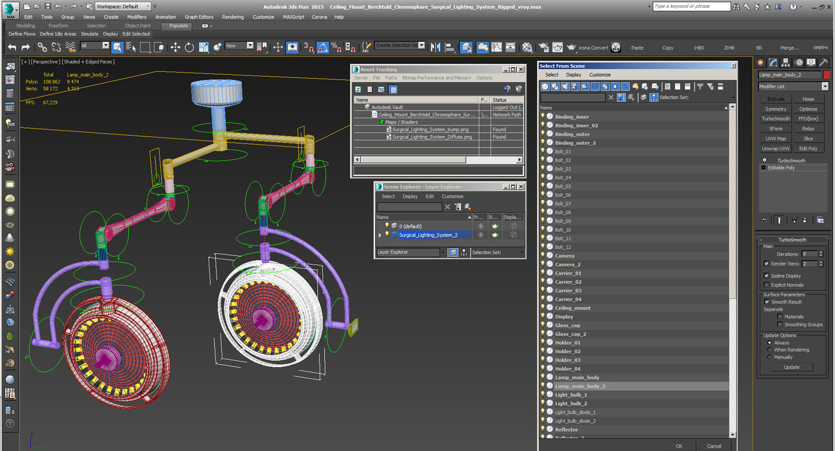
Task: Click the Undo arrow in main toolbar
Action: [x=12, y=47]
